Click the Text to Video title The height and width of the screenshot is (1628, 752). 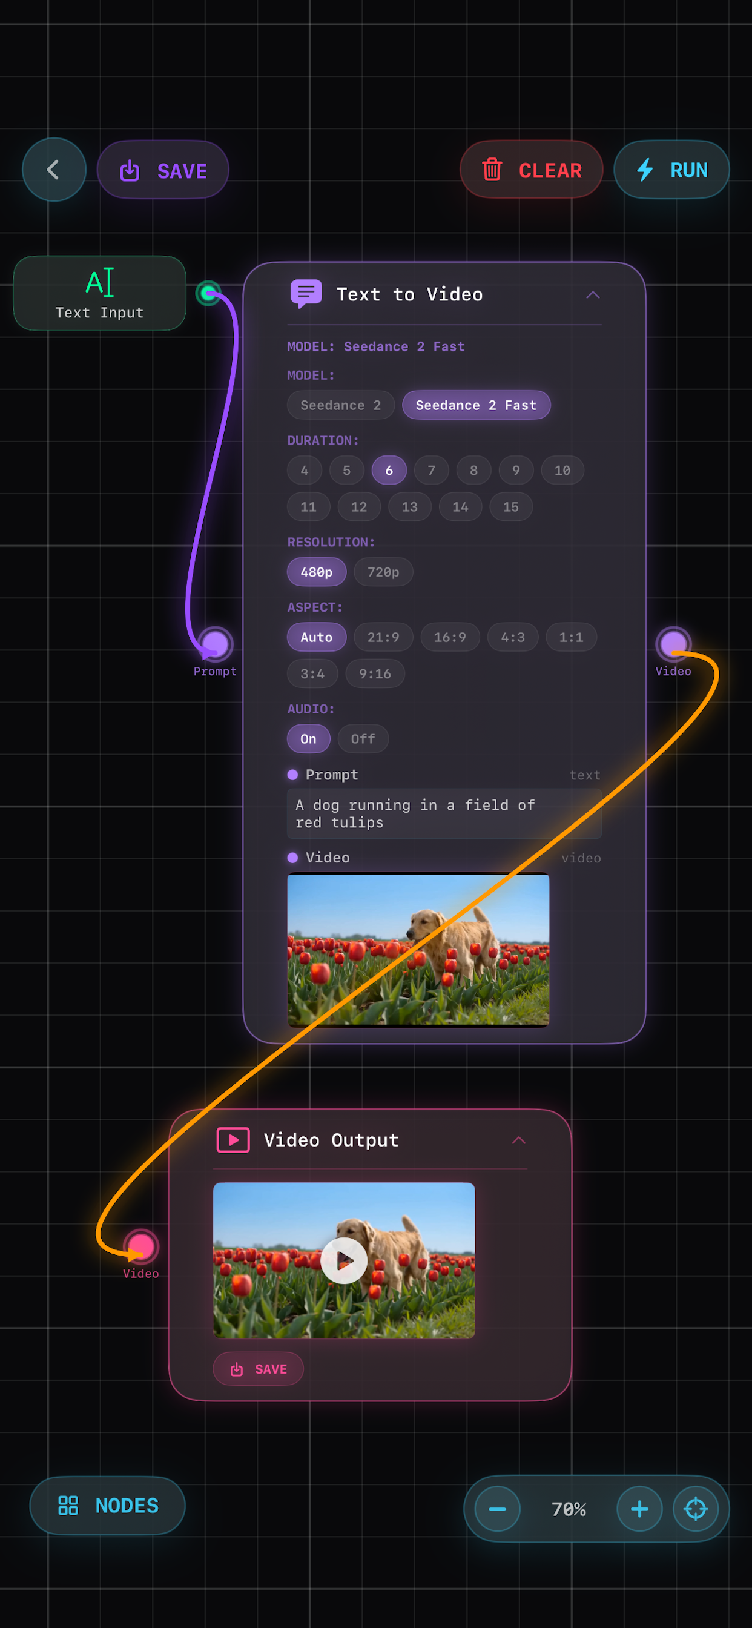(x=409, y=294)
